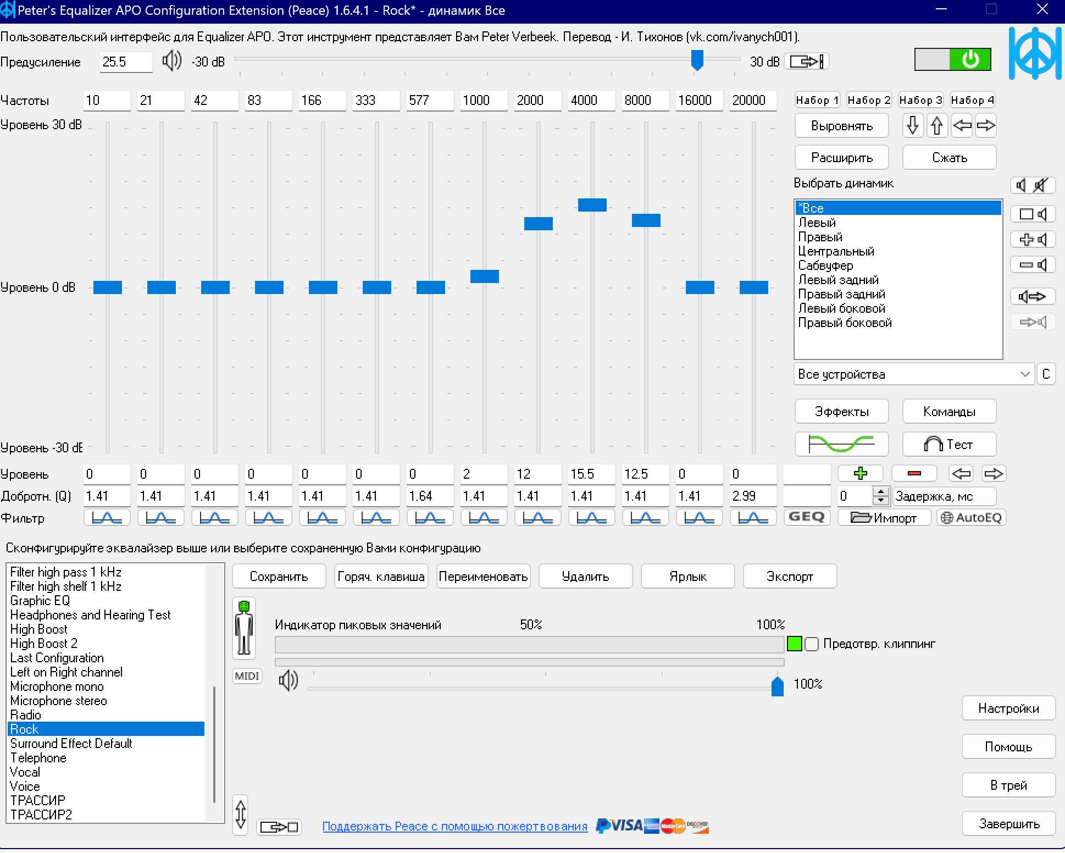1065x853 pixels.
Task: Click the red minus remove-band icon
Action: point(914,473)
